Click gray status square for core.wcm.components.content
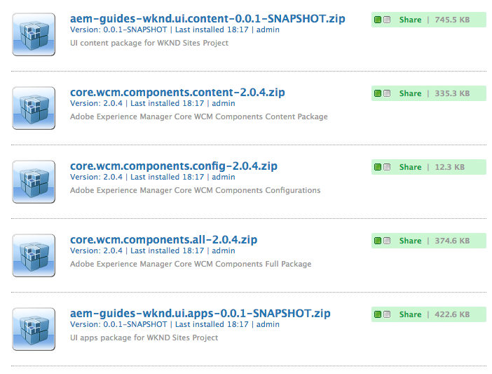Viewport: 492px width, 374px height. pos(387,93)
